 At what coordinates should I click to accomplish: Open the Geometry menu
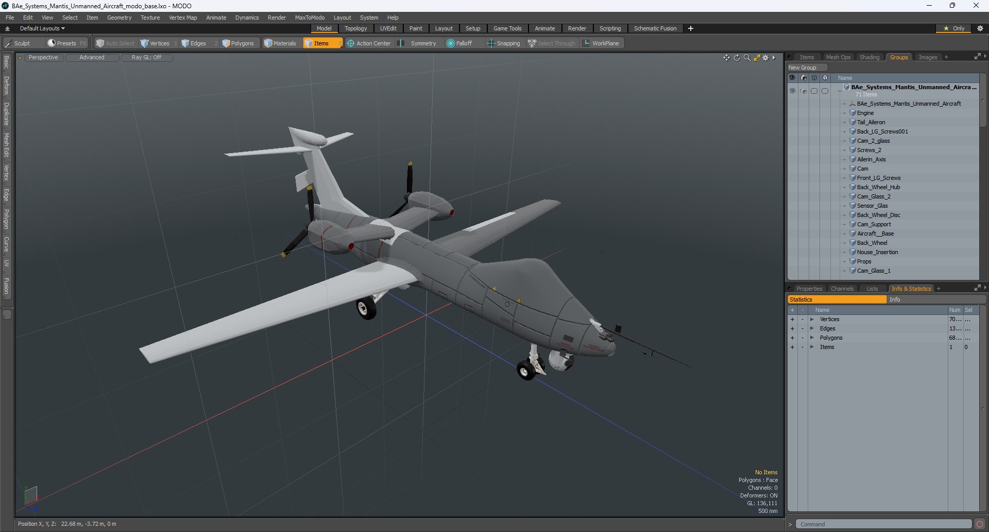119,18
